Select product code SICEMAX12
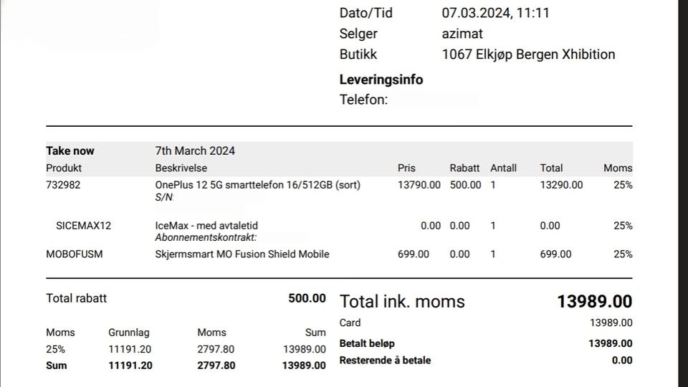 pyautogui.click(x=83, y=226)
